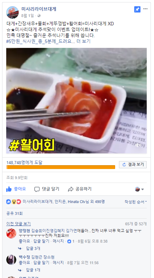Image resolution: width=154 pixels, height=278 pixels.
Task: Click the 댓글 달기 speech bubble icon
Action: pos(37,189)
